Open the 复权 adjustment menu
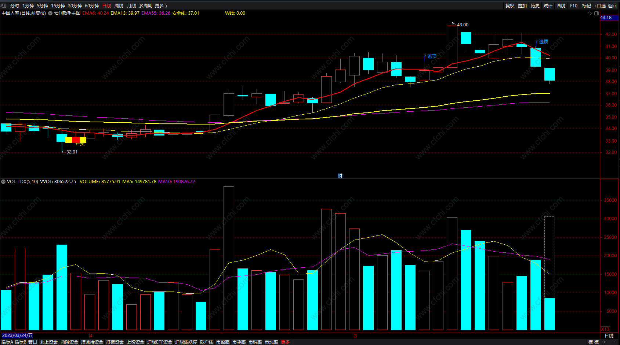620x345 pixels. point(510,6)
